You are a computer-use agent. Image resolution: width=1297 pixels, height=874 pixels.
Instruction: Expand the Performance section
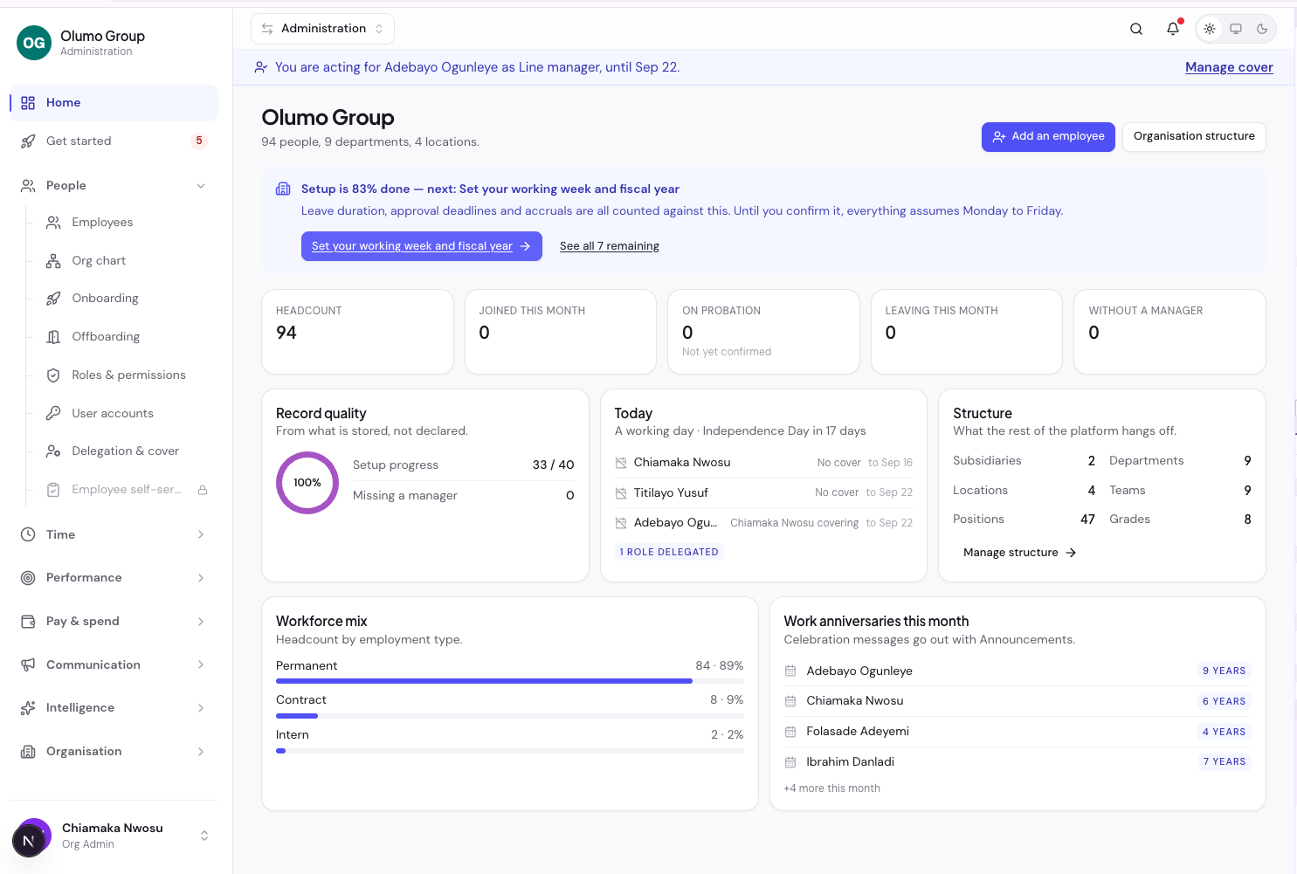tap(114, 578)
